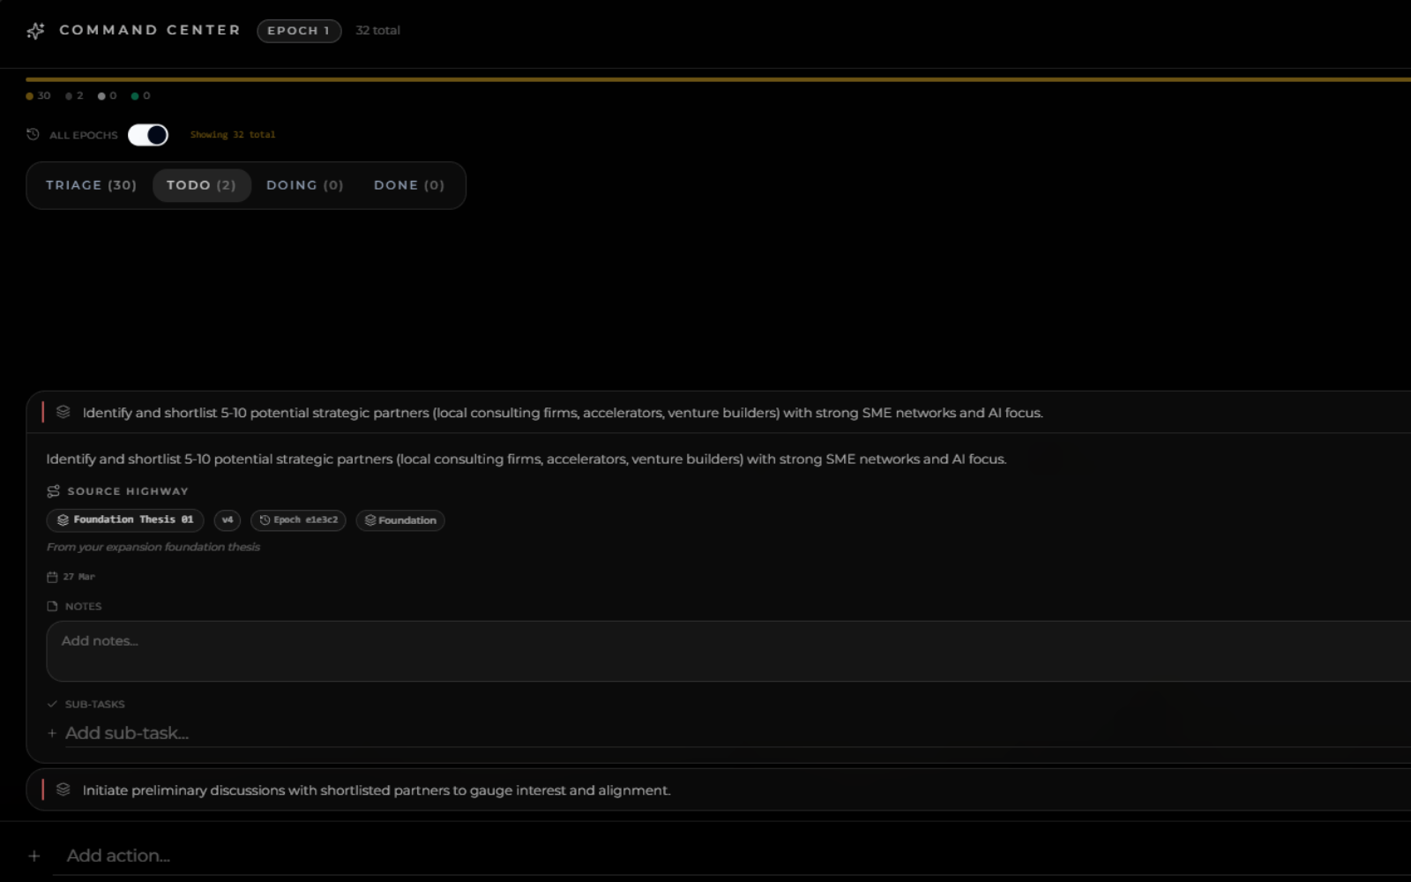The image size is (1411, 882).
Task: Click the history icon beside ALL EPOCHS
Action: [33, 134]
